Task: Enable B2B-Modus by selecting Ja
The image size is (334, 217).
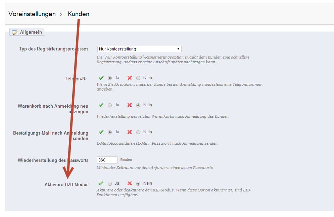Action: (110, 184)
